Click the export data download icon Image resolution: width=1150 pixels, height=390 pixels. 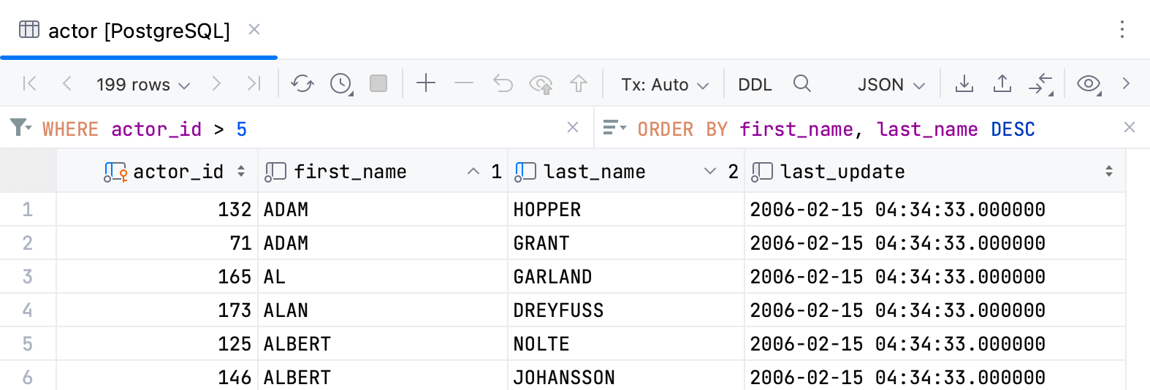964,84
